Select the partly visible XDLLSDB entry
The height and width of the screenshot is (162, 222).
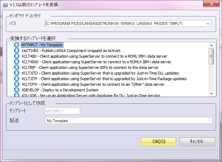91,95
